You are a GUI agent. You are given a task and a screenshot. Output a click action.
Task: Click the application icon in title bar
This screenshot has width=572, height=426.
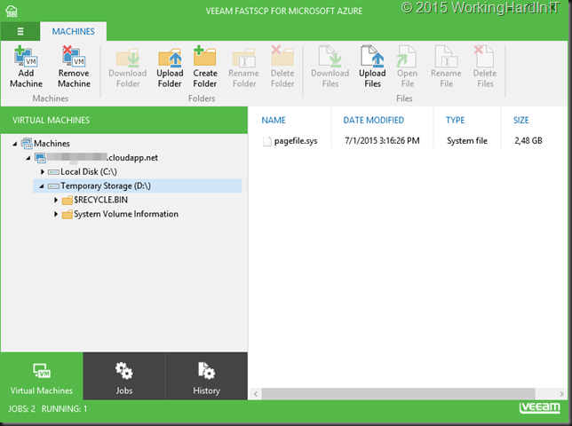click(x=12, y=12)
